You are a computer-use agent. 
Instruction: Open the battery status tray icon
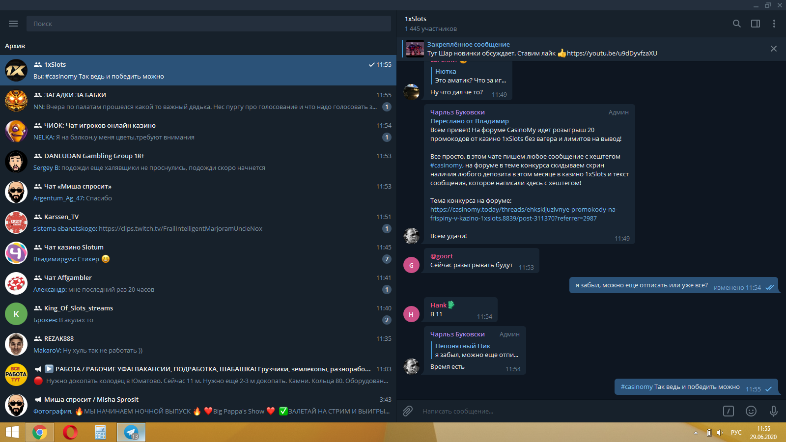click(709, 433)
